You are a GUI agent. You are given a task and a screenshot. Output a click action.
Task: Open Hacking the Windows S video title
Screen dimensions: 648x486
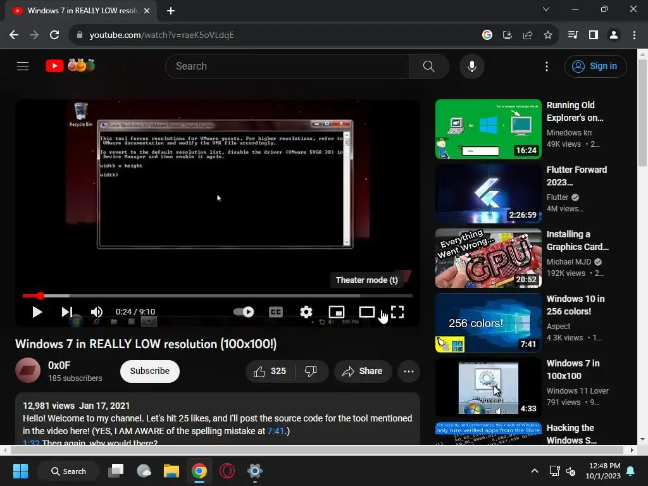571,434
